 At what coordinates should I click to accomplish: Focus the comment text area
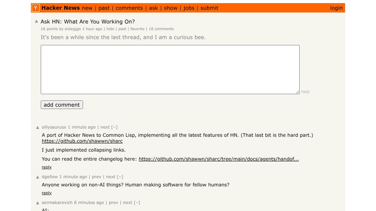(x=170, y=70)
